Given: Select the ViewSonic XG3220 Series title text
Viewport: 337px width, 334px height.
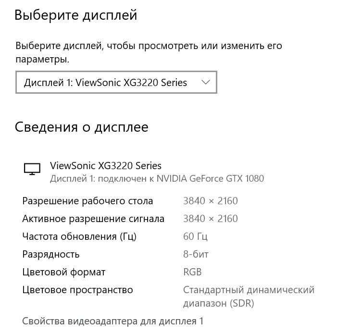Looking at the screenshot, I should click(x=106, y=166).
